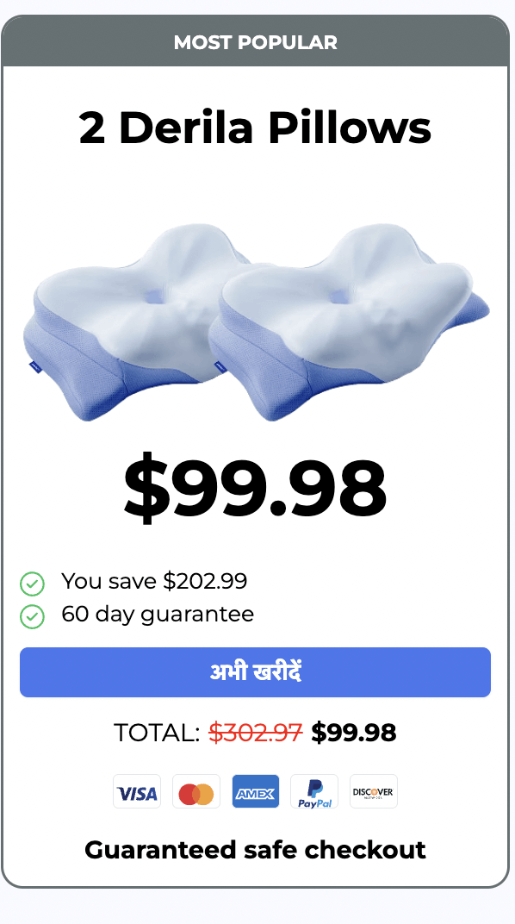Viewport: 515px width, 924px height.
Task: Click green checkmark beside You save $202.99
Action: coord(33,584)
